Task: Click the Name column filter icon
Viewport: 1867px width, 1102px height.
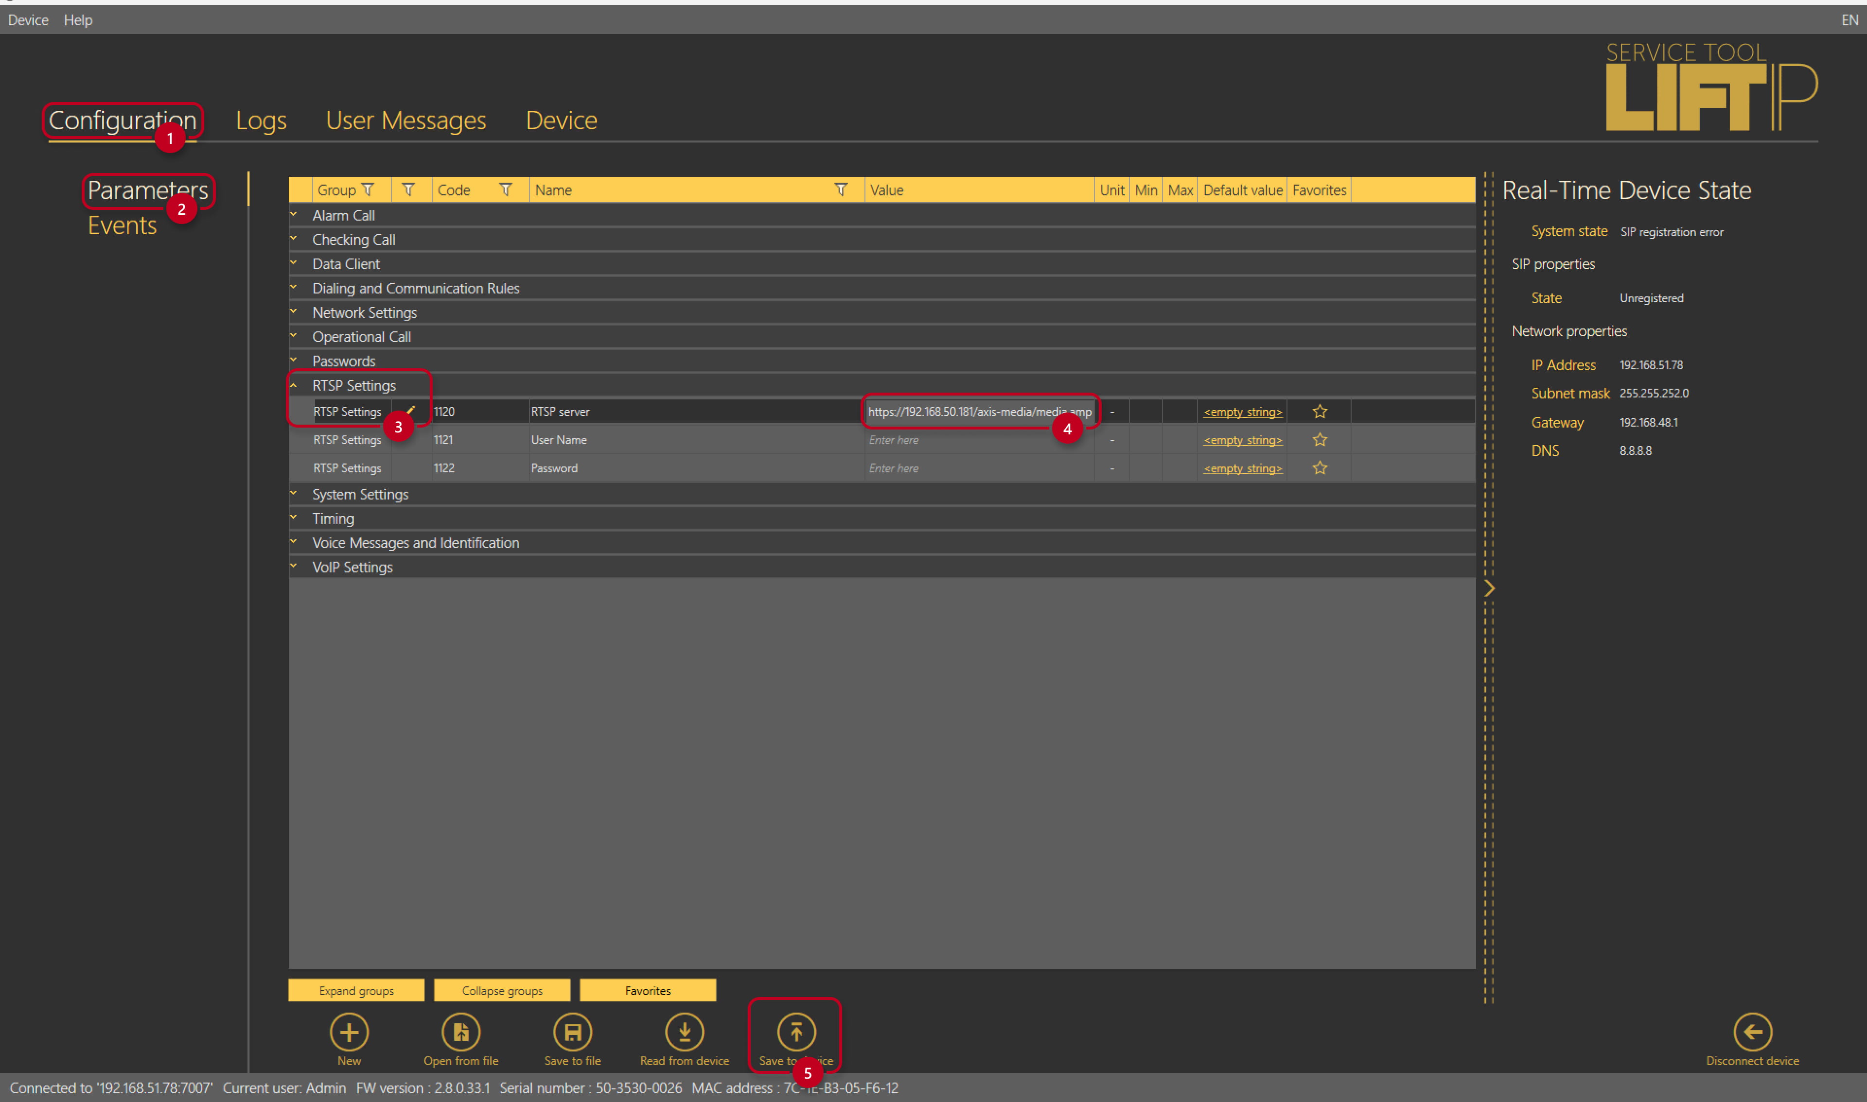Action: tap(841, 189)
